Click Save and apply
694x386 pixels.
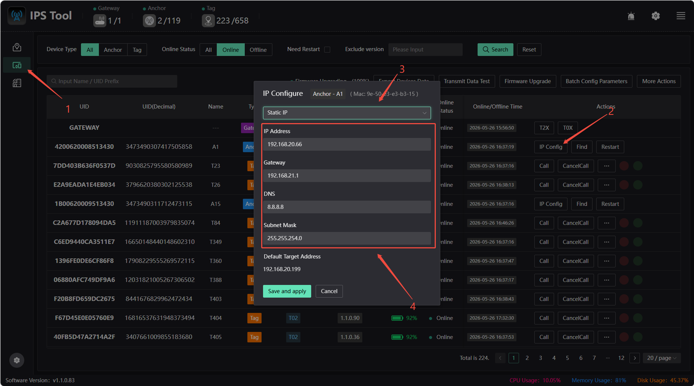coord(287,291)
